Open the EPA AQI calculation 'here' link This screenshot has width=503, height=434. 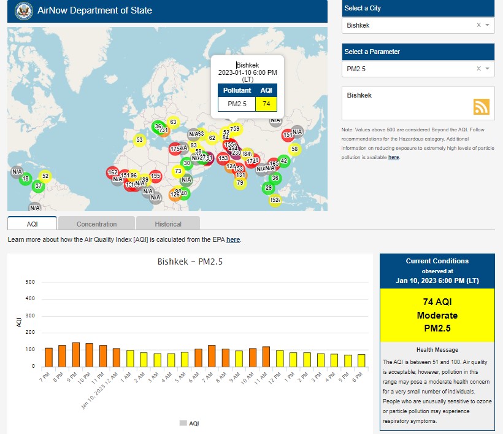click(233, 239)
